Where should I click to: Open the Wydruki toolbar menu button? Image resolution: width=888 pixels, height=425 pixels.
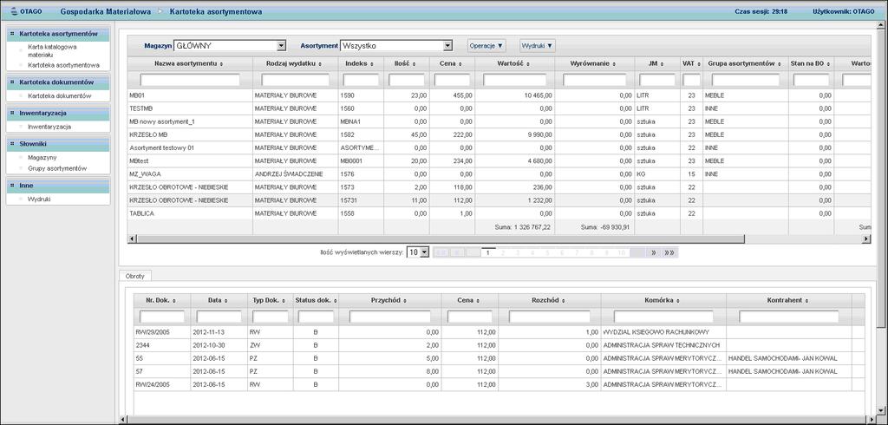[x=537, y=45]
